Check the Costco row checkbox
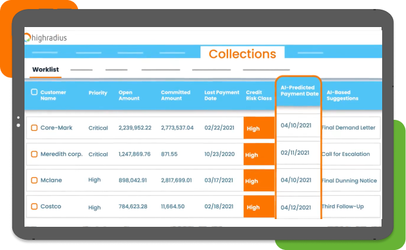The width and height of the screenshot is (406, 250). (34, 207)
